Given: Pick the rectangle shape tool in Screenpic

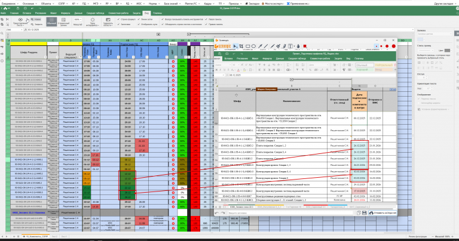Looking at the screenshot, I should click(x=247, y=46).
